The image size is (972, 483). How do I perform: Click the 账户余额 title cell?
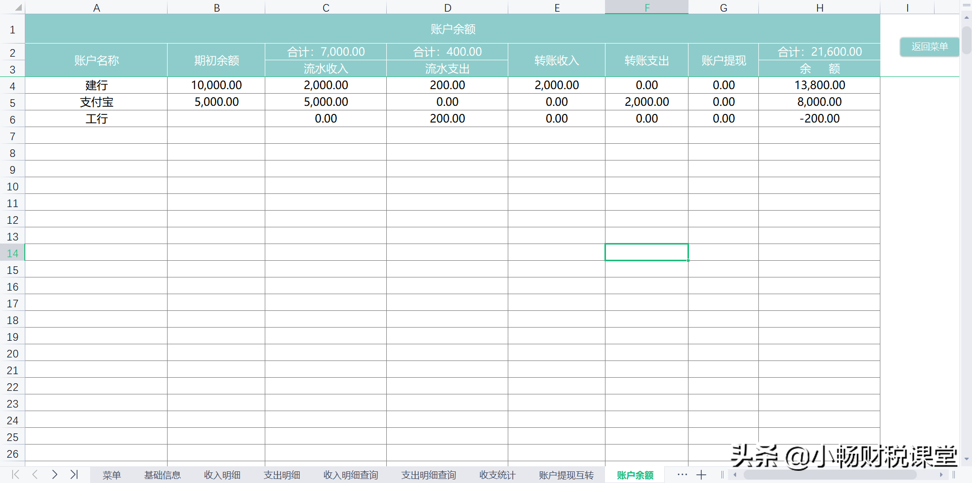(x=453, y=29)
